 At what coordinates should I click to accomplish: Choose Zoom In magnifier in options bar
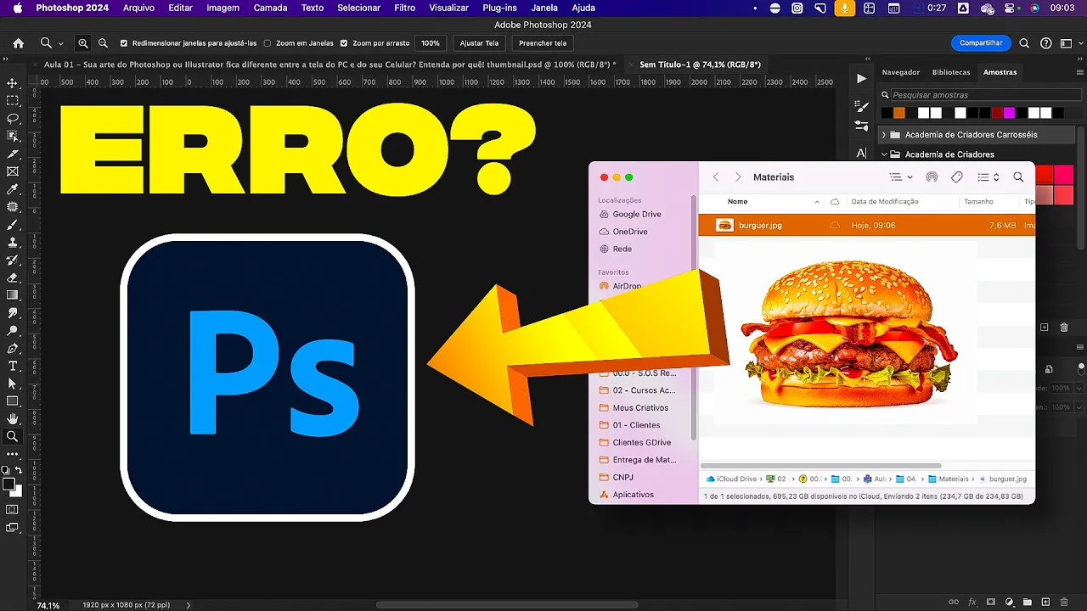coord(83,43)
